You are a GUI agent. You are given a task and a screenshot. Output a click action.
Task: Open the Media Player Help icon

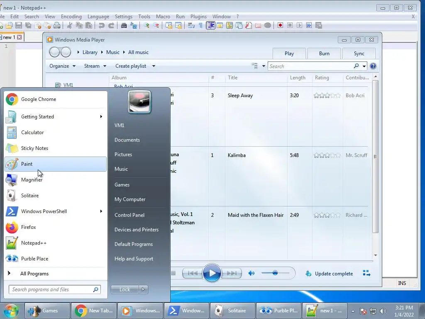[373, 66]
